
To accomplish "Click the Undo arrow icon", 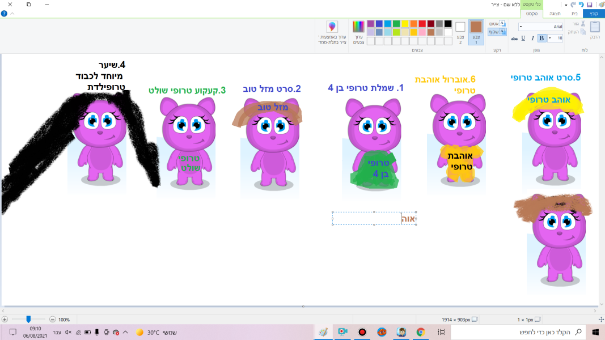I will [x=581, y=5].
